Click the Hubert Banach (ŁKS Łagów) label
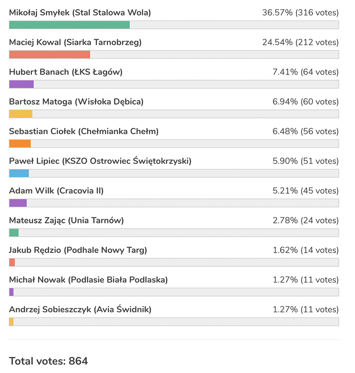Screen dimensions: 355x373 coord(65,72)
